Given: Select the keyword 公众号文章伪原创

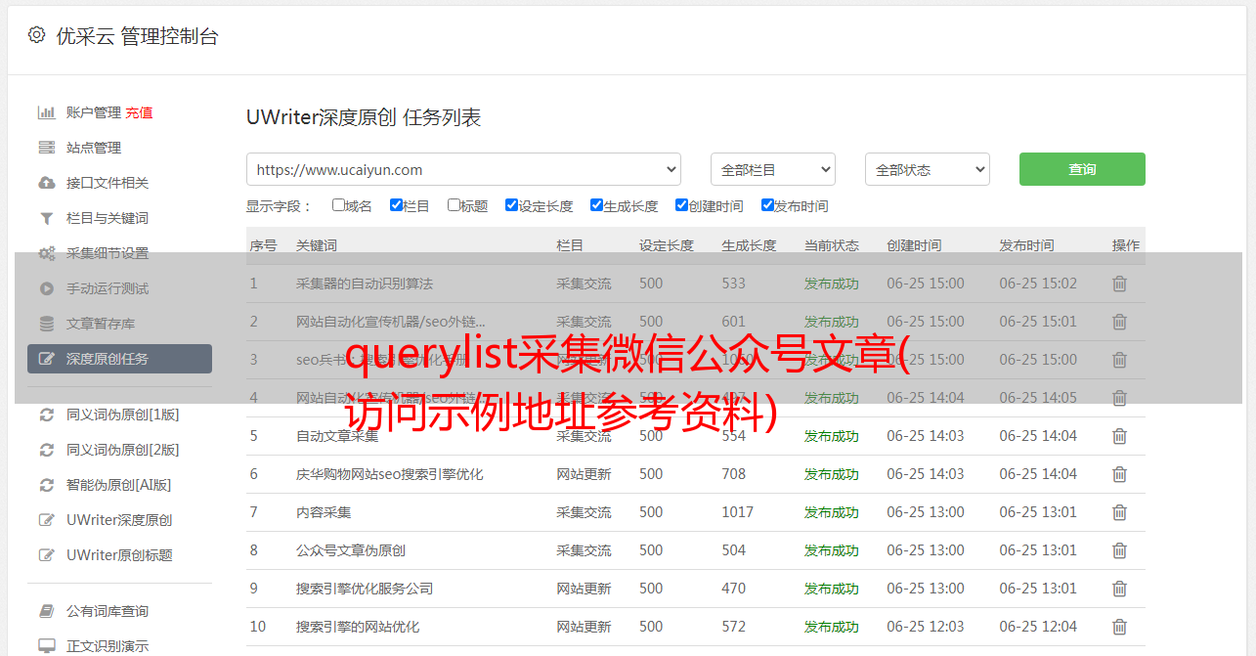Looking at the screenshot, I should coord(351,550).
